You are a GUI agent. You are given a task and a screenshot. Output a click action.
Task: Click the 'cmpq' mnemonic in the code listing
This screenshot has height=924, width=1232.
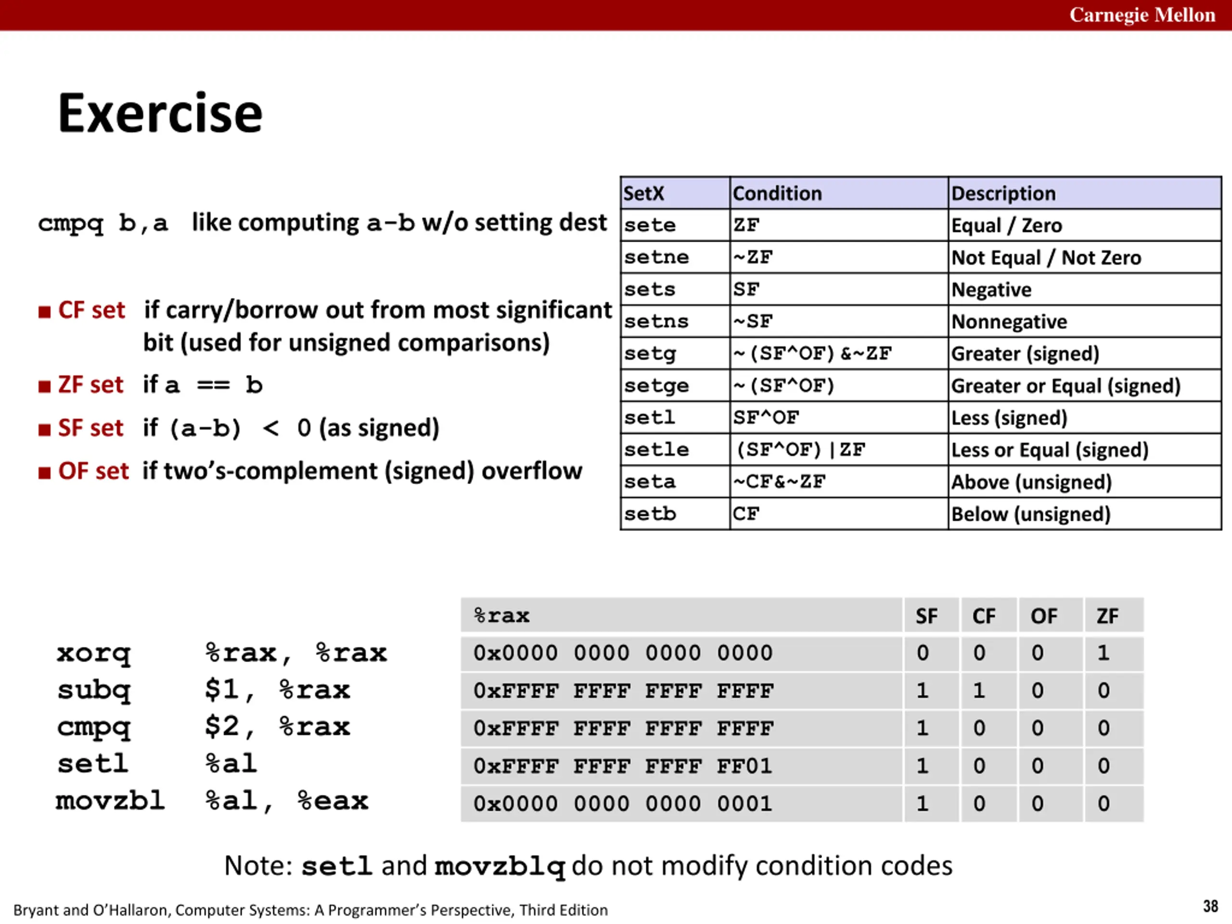[x=93, y=728]
